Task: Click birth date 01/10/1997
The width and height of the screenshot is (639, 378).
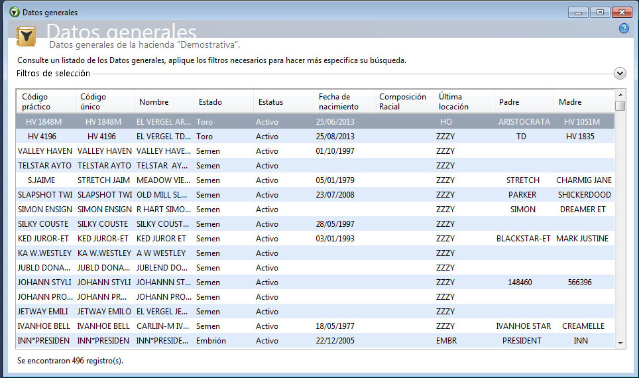Action: pyautogui.click(x=335, y=151)
